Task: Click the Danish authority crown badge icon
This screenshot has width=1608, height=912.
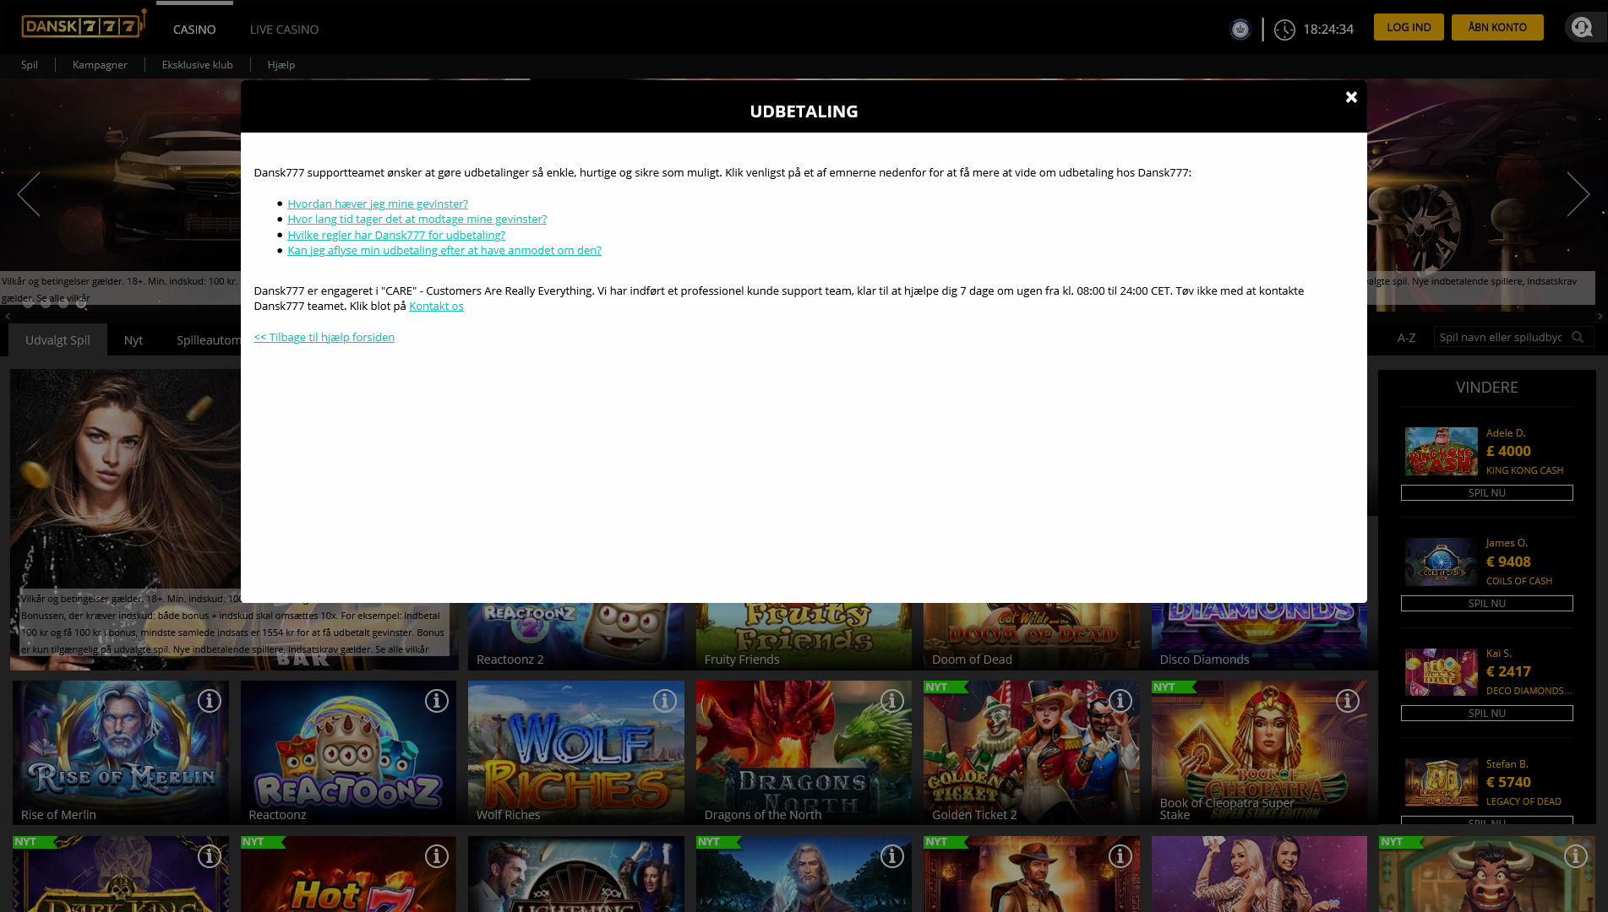Action: 1240,30
